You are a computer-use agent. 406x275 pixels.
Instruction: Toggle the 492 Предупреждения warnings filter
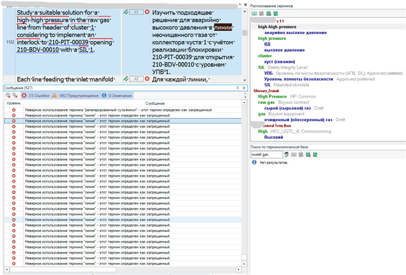point(76,96)
